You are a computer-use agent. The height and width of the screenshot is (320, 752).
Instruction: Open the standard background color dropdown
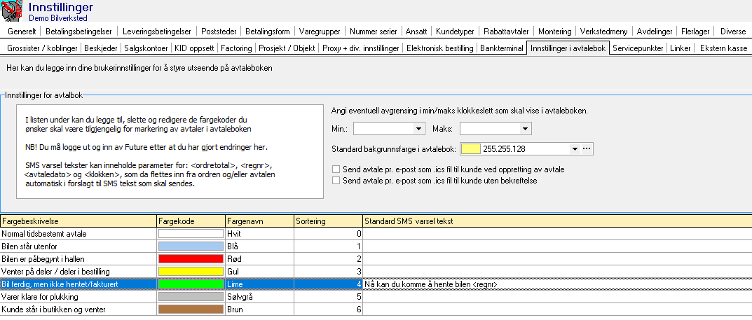pyautogui.click(x=575, y=148)
